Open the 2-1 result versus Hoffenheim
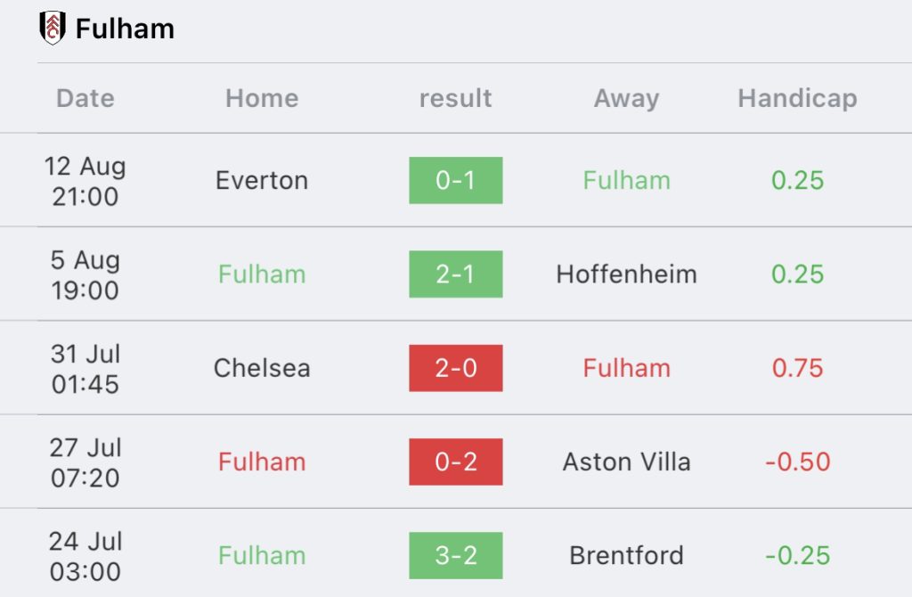912x597 pixels. point(455,274)
